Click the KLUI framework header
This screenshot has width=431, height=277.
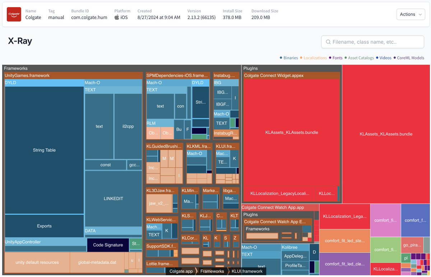point(227,147)
